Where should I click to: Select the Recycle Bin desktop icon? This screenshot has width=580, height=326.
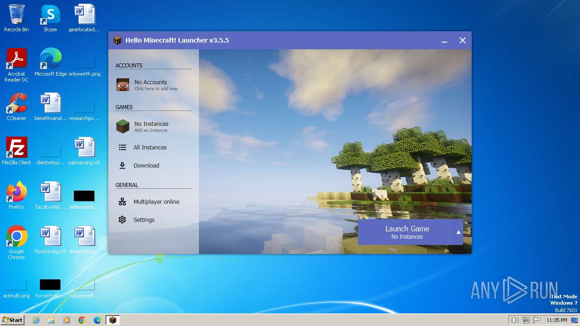tap(16, 19)
